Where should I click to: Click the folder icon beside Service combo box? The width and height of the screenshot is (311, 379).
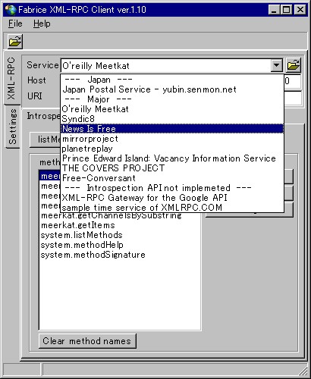294,65
